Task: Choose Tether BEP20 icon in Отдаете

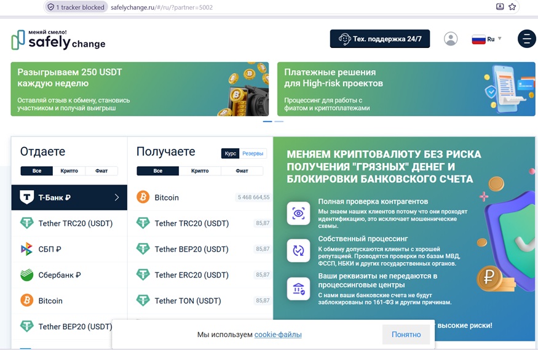Action: [x=27, y=327]
